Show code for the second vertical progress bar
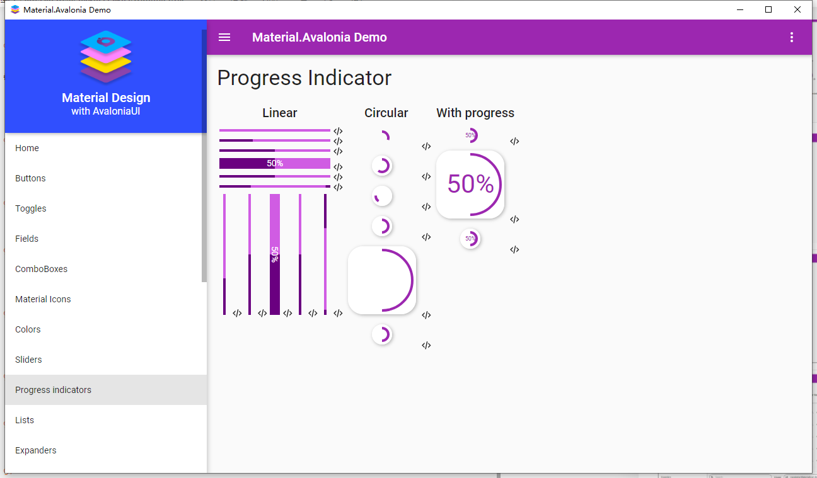 [262, 313]
